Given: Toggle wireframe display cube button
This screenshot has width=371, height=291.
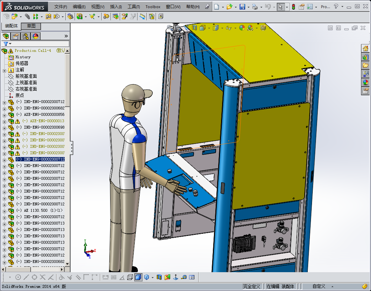Looking at the screenshot, I should coord(130,277).
